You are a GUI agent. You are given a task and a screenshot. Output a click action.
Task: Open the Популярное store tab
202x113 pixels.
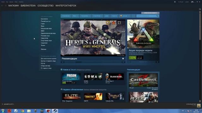click(66, 16)
